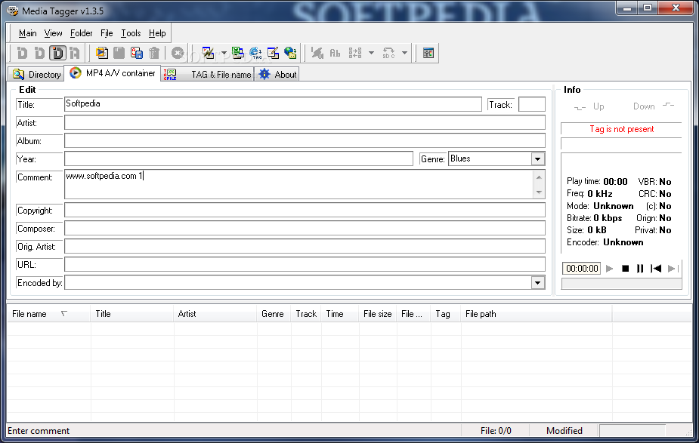Viewport: 699px width, 443px height.
Task: Open dropdown arrow beside grid arrows icon
Action: pyautogui.click(x=371, y=53)
